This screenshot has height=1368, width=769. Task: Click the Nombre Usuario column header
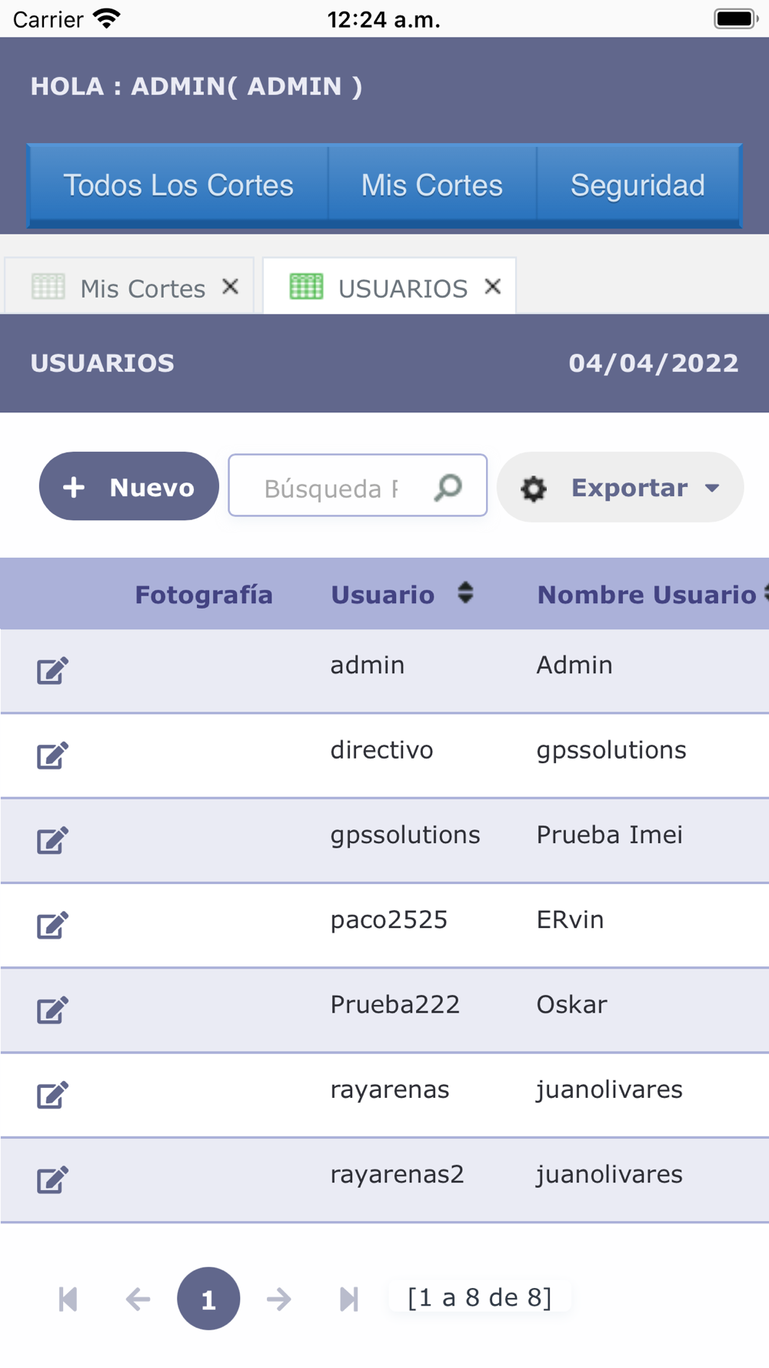click(646, 595)
